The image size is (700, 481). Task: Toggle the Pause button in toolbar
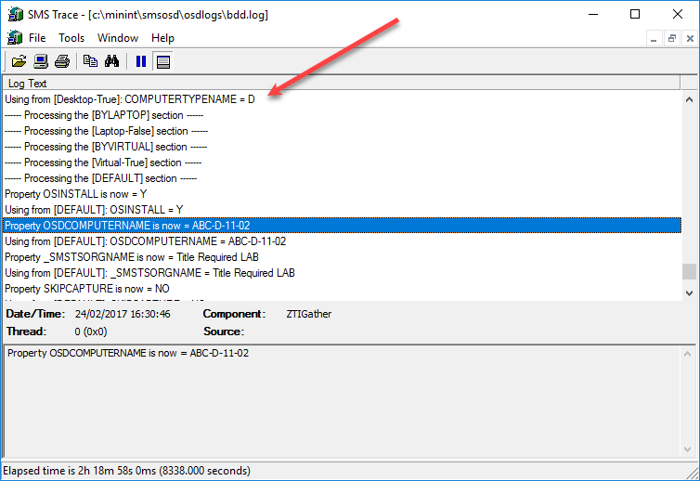click(141, 62)
